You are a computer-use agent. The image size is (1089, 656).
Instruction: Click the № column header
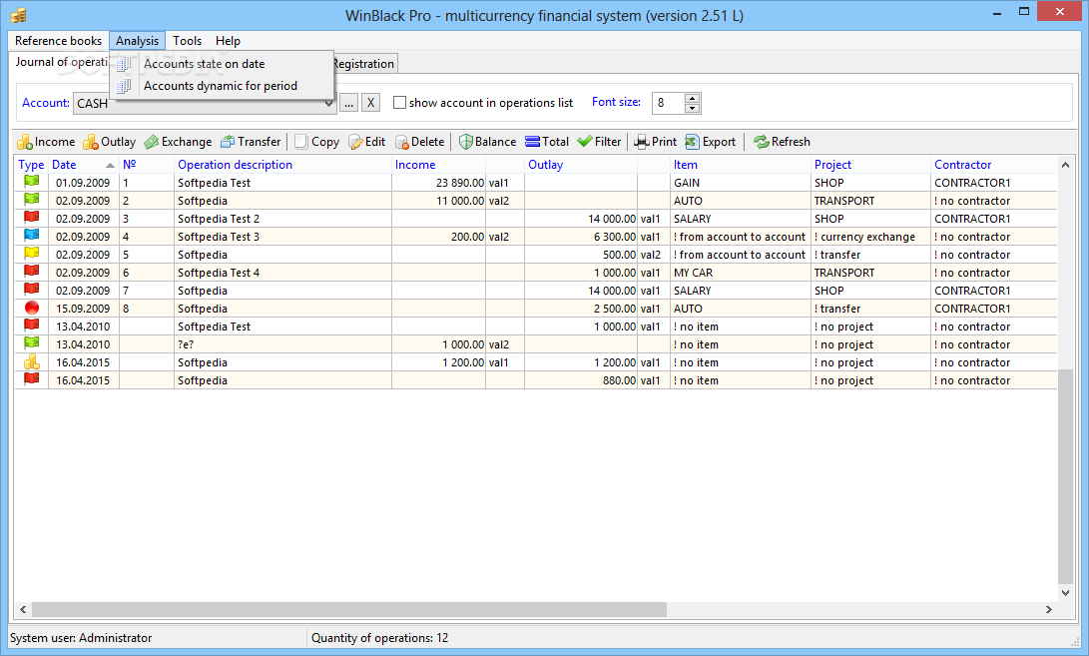[x=147, y=165]
